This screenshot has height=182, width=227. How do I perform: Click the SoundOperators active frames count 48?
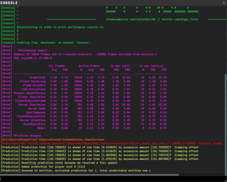click(x=80, y=124)
